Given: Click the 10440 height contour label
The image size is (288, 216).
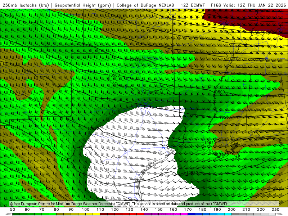Looking at the screenshot, I should coord(135,59).
